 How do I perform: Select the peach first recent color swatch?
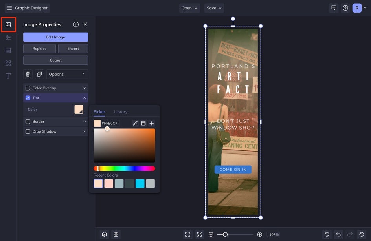point(98,184)
